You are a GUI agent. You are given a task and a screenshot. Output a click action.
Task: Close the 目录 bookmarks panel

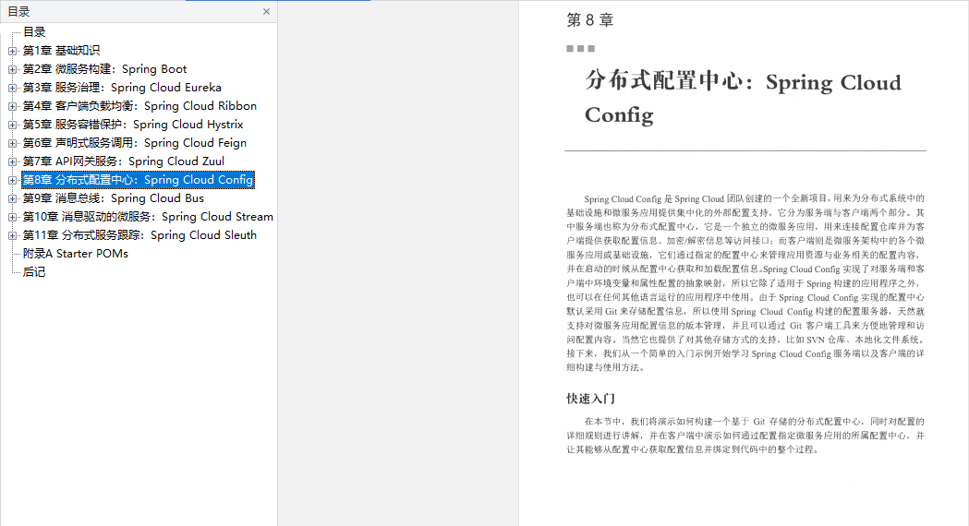click(266, 12)
